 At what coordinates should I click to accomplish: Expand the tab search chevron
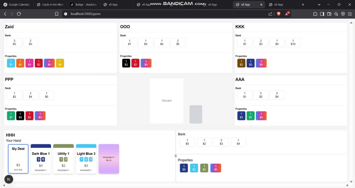tap(319, 5)
